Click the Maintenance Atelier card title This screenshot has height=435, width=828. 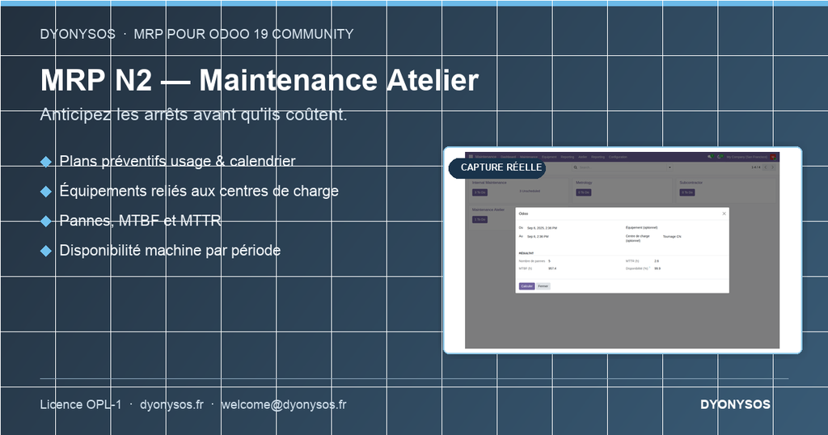488,209
